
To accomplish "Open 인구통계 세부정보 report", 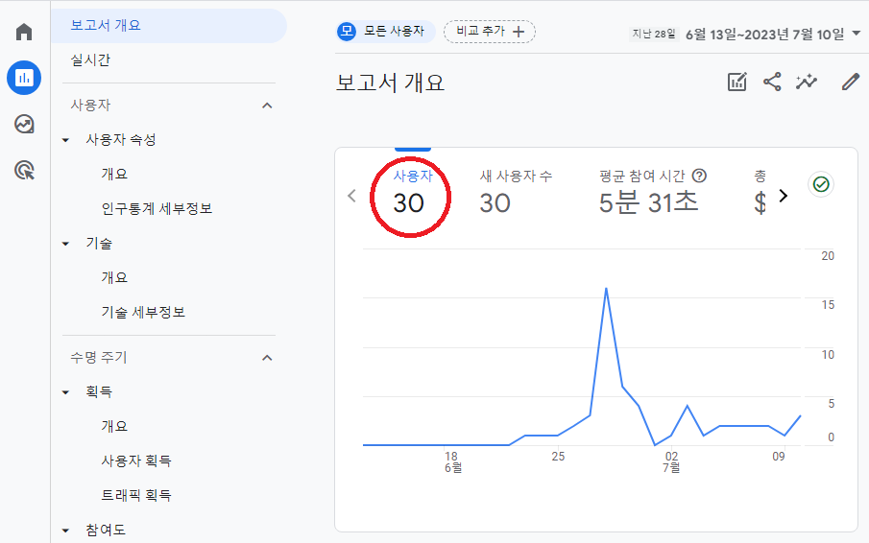I will (157, 209).
